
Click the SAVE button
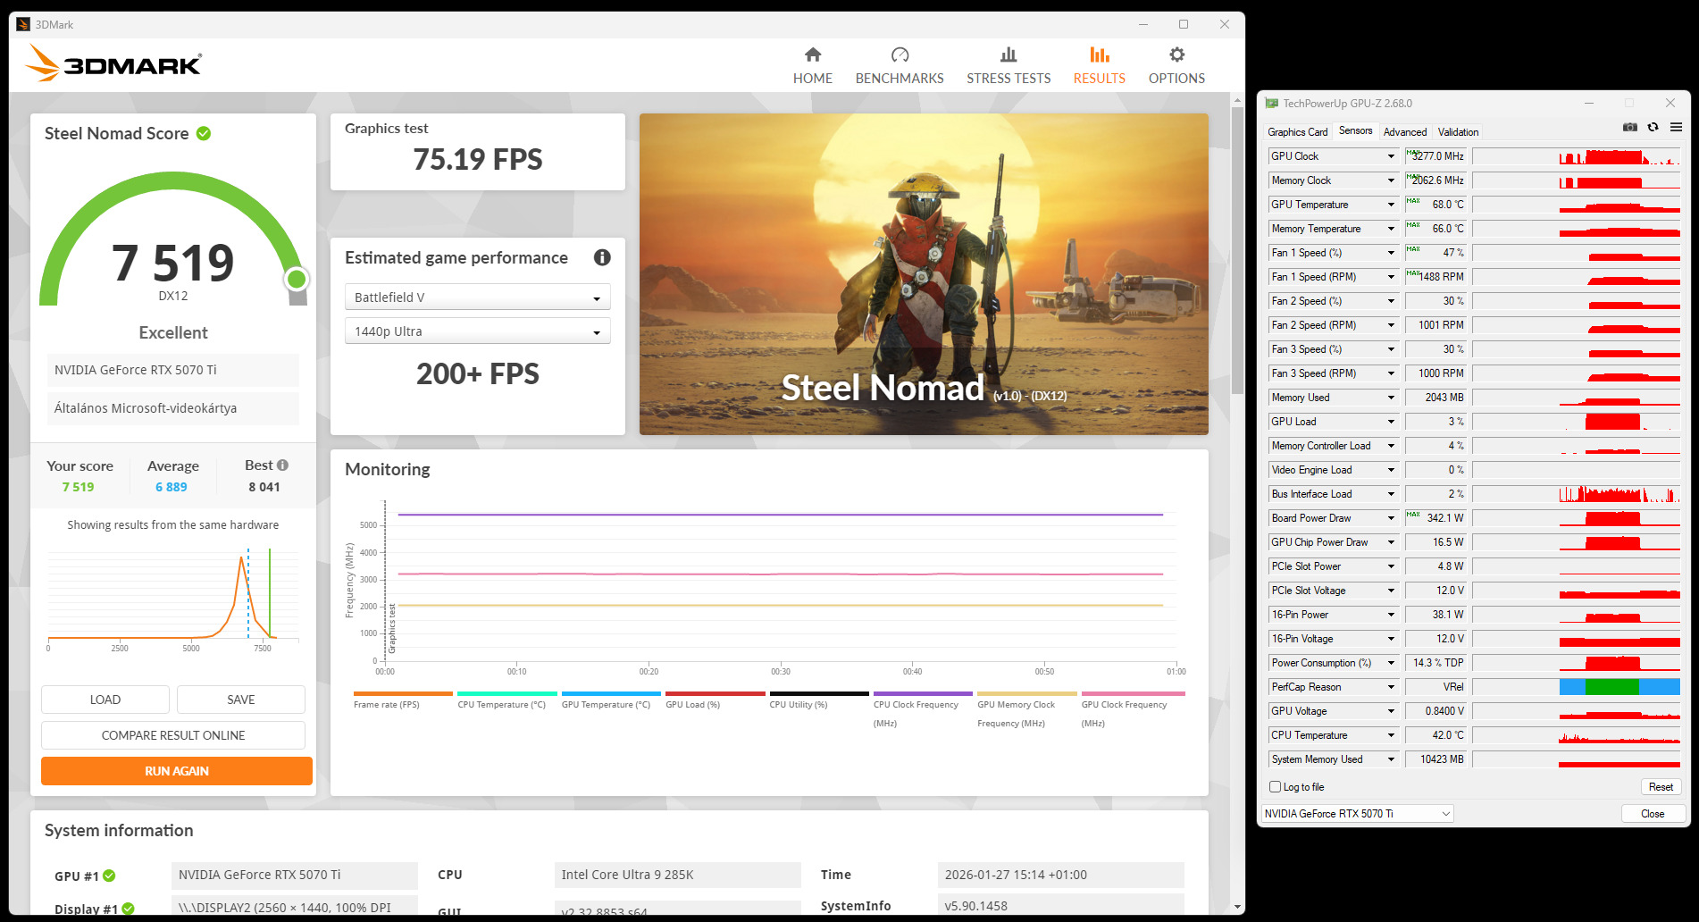pos(241,700)
